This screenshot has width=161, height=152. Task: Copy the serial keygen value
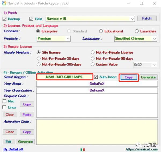tap(129, 77)
